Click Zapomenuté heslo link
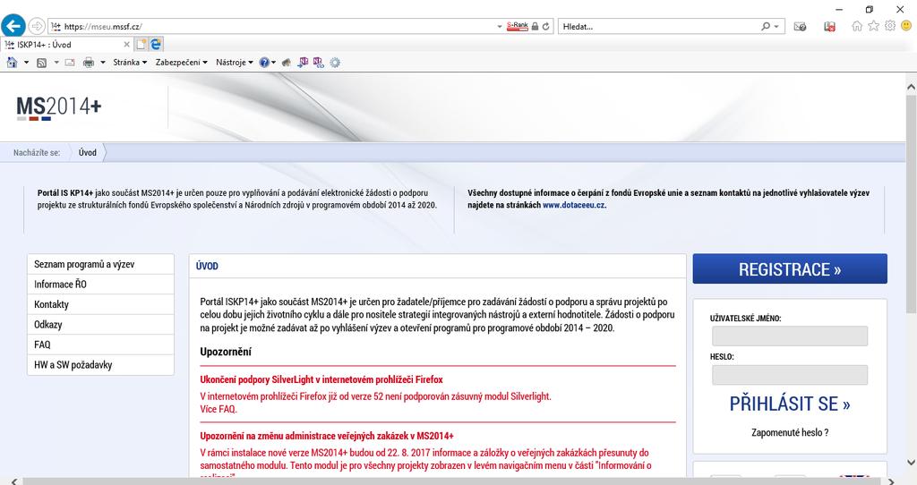 tap(790, 432)
